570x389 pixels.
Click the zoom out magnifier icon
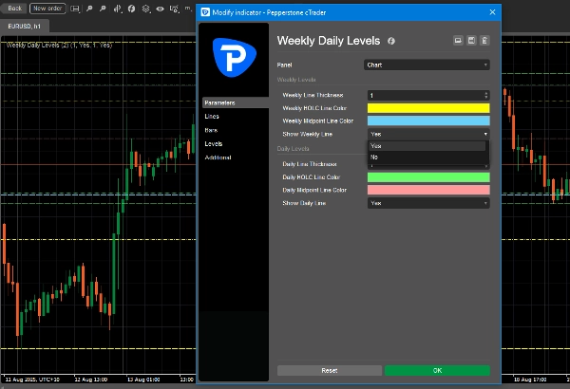click(x=103, y=9)
